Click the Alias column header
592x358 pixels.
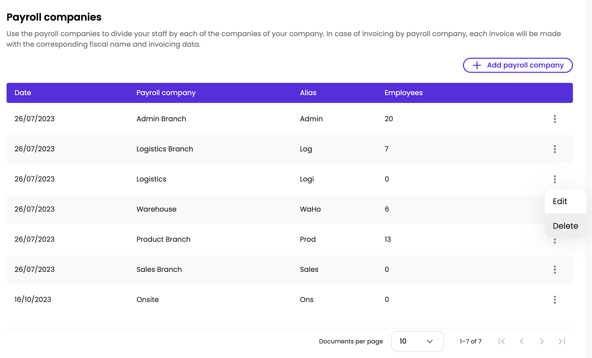(x=308, y=93)
